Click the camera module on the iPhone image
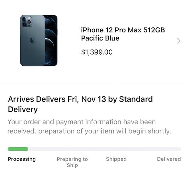The image size is (187, 175). (26, 22)
